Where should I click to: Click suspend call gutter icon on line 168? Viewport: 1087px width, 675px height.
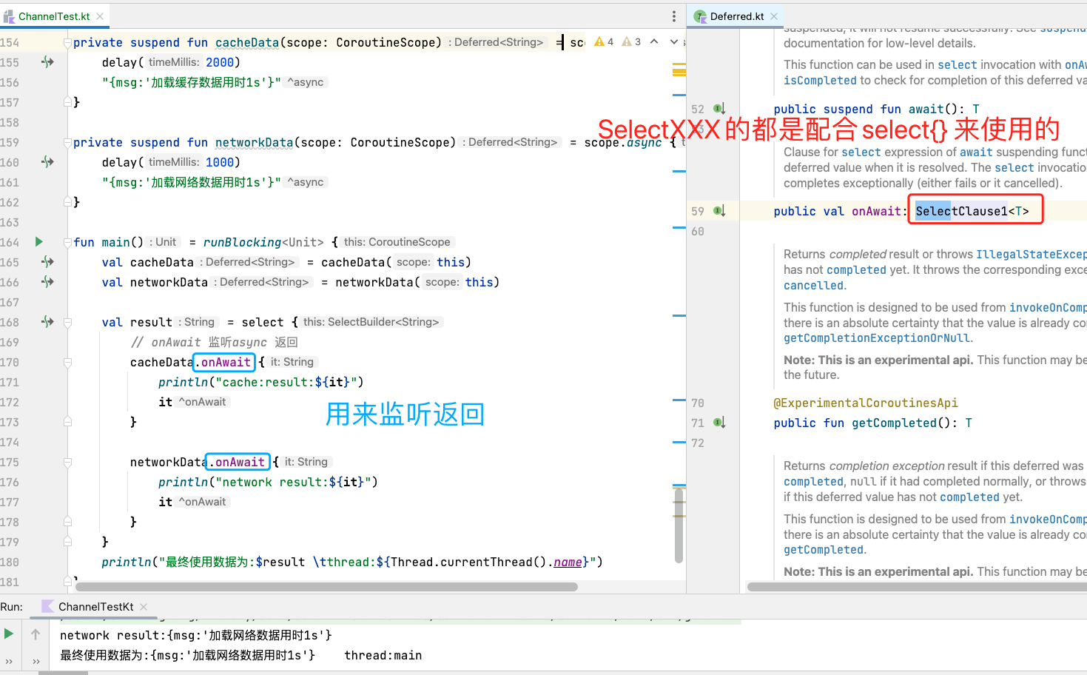pyautogui.click(x=48, y=322)
